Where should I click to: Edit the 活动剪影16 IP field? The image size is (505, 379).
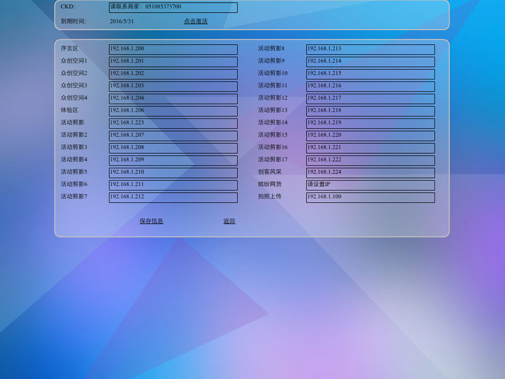tap(370, 148)
